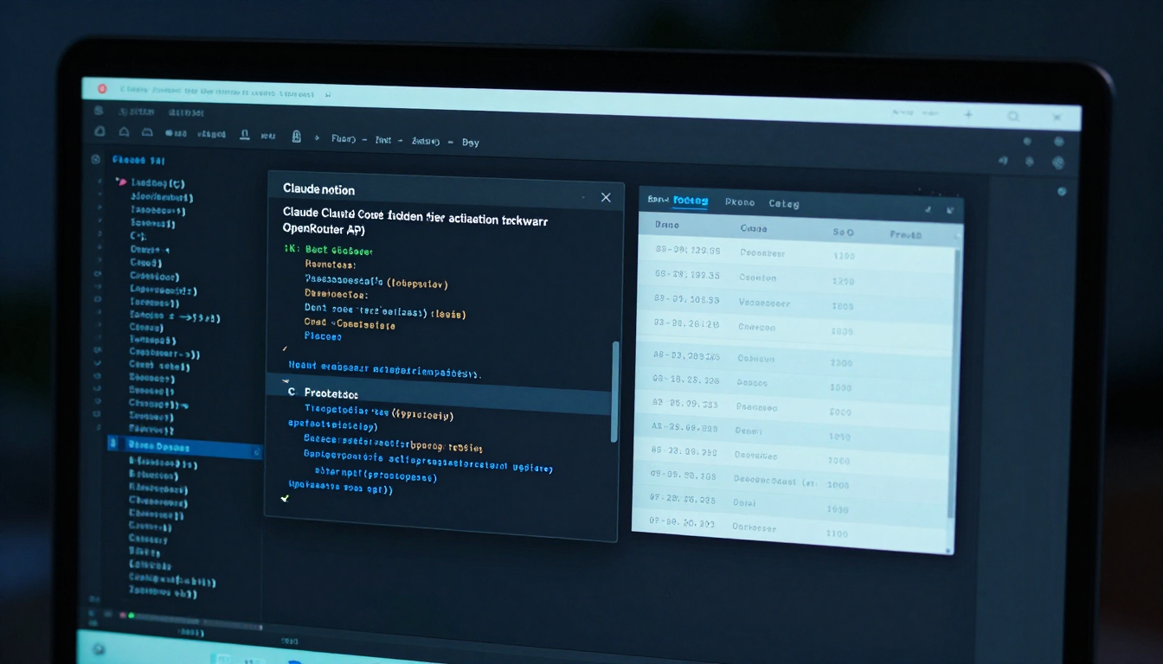Click the green check mark in the dialog
The image size is (1163, 664).
coord(284,499)
